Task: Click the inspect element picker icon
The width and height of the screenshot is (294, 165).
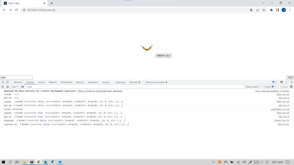Action: [x=3, y=82]
